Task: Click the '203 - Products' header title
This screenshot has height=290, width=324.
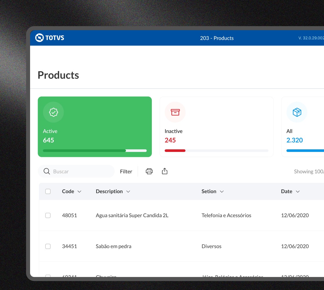Action: coord(217,38)
